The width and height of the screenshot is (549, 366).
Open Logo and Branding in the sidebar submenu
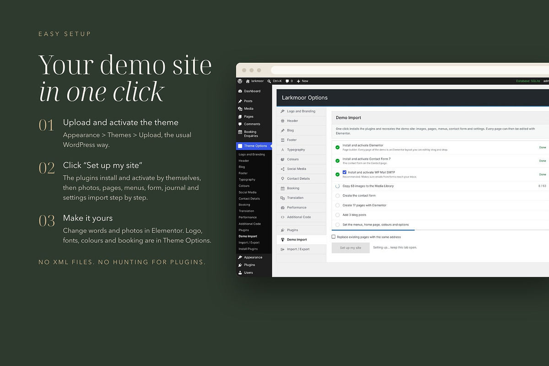point(252,155)
